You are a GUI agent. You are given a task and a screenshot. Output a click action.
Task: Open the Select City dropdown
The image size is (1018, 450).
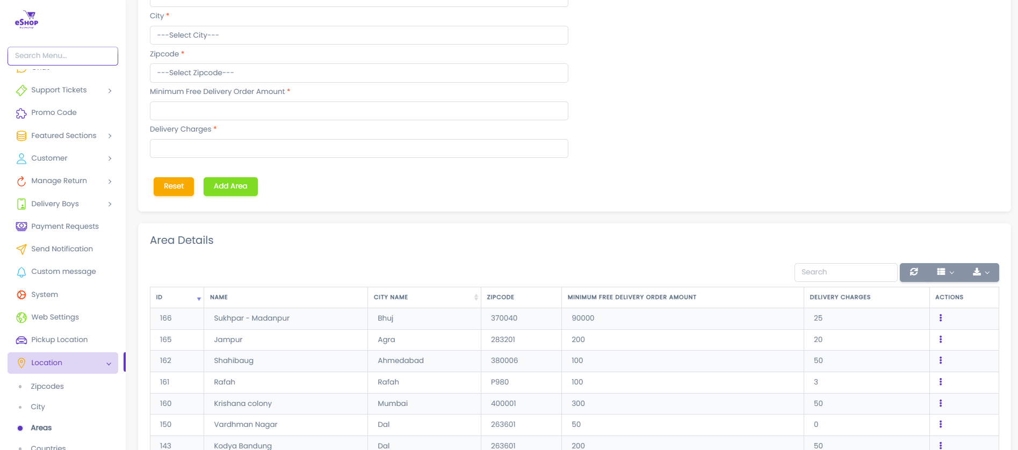359,35
